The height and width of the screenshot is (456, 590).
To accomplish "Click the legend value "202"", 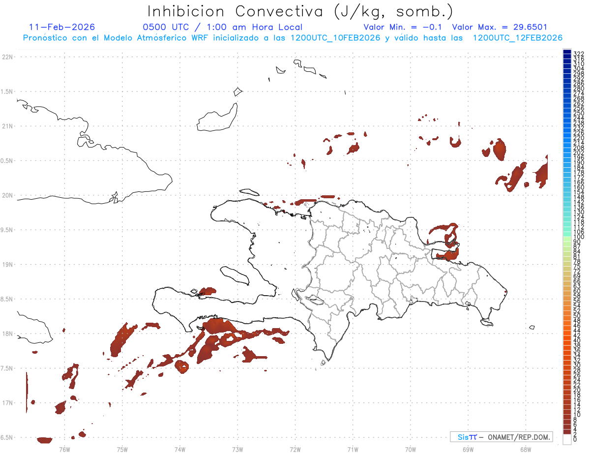I will pos(578,152).
